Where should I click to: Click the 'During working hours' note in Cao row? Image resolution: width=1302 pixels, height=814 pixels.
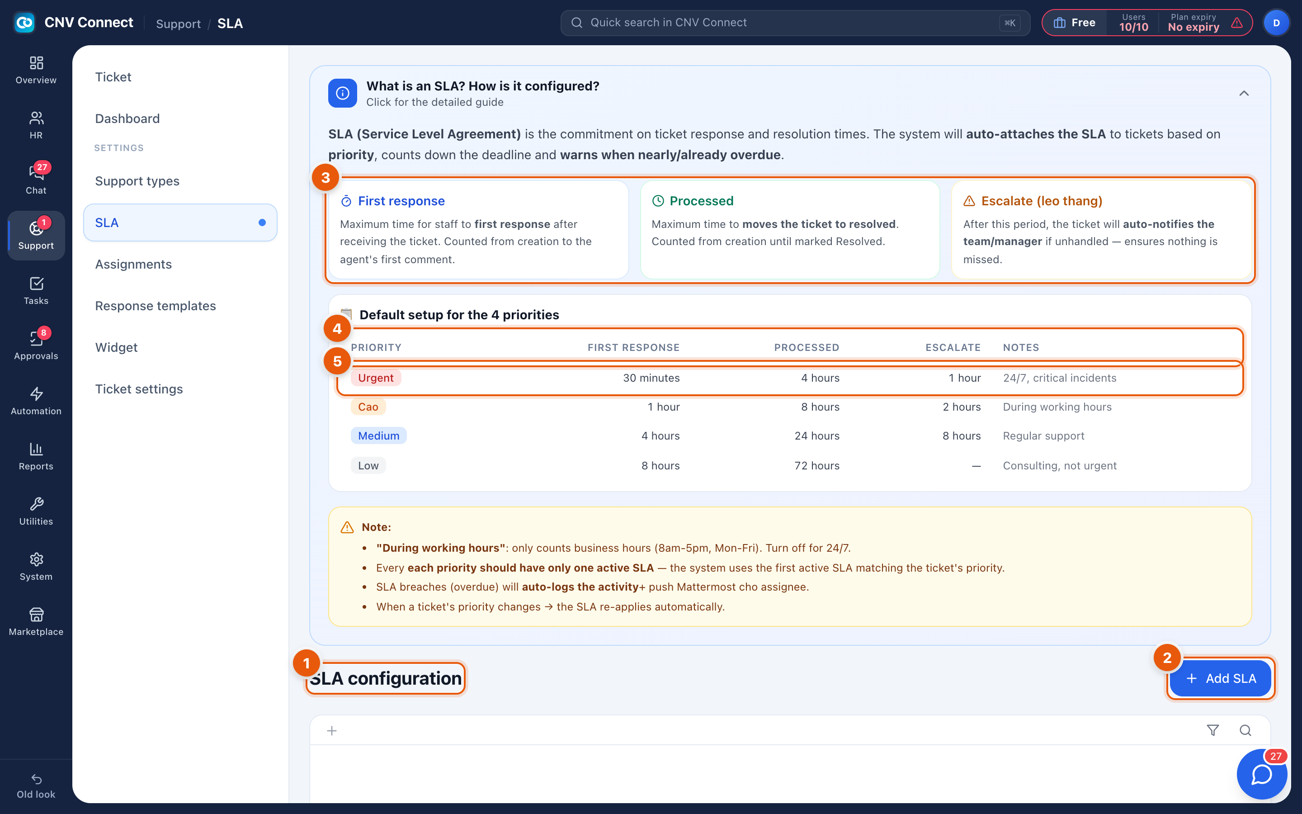(1057, 407)
